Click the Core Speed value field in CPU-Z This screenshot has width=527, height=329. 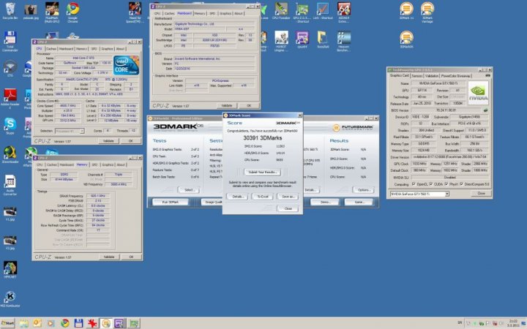[69, 106]
